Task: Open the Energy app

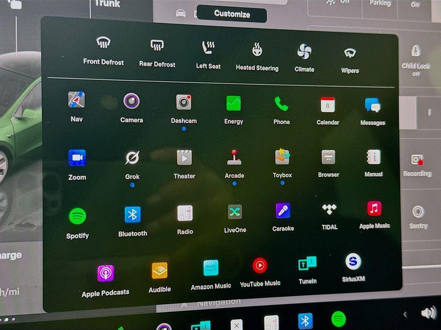Action: (233, 104)
